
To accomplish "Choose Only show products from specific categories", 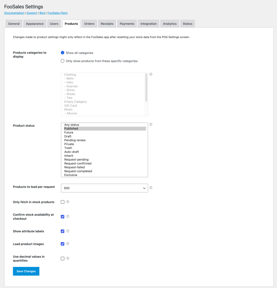I will coord(62,61).
